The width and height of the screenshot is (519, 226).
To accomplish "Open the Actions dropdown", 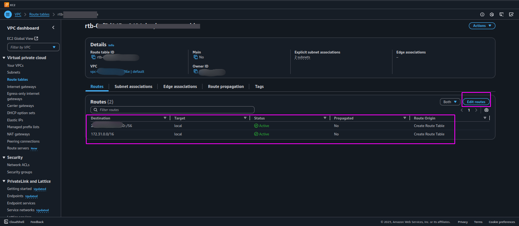I will click(x=482, y=26).
